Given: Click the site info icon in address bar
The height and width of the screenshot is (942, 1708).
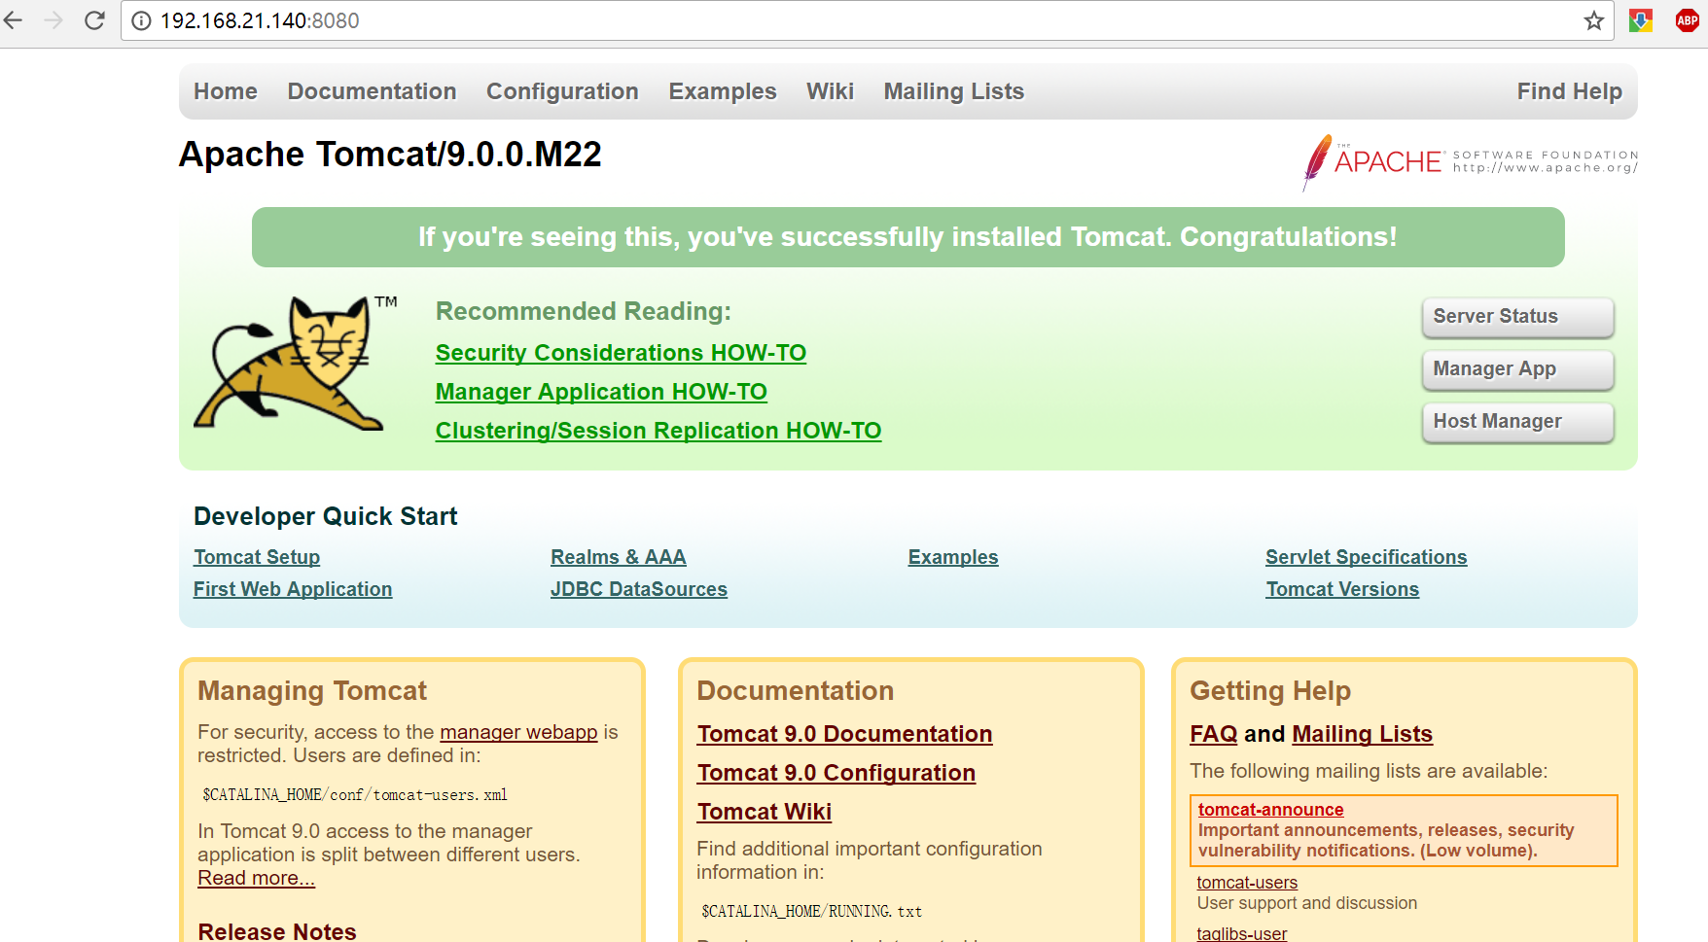Looking at the screenshot, I should [x=141, y=20].
